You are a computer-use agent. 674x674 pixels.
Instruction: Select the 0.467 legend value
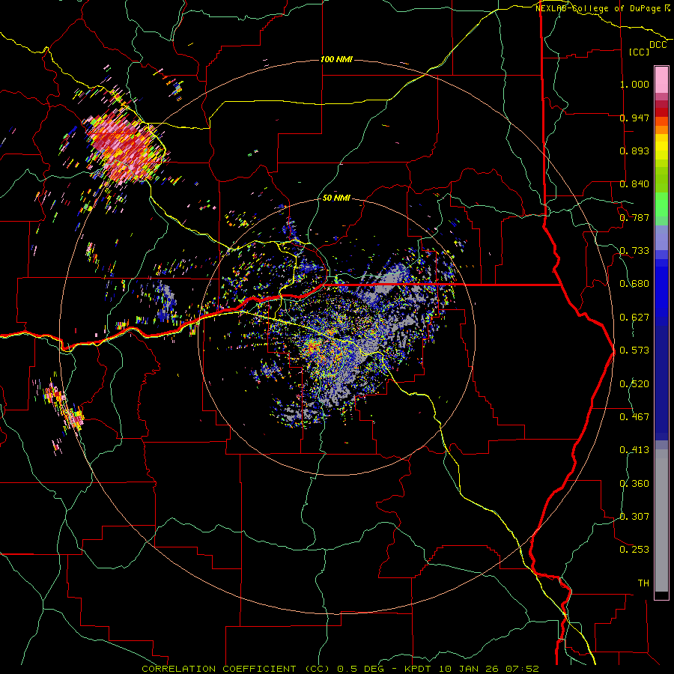(634, 417)
